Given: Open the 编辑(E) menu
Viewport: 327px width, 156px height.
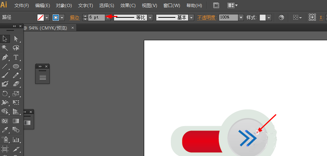Looking at the screenshot, I should pyautogui.click(x=43, y=6).
